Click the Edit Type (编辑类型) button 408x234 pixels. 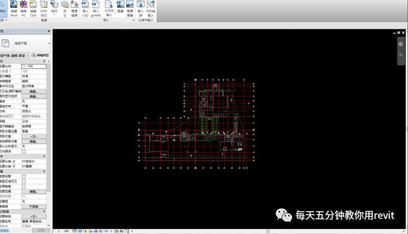41,55
